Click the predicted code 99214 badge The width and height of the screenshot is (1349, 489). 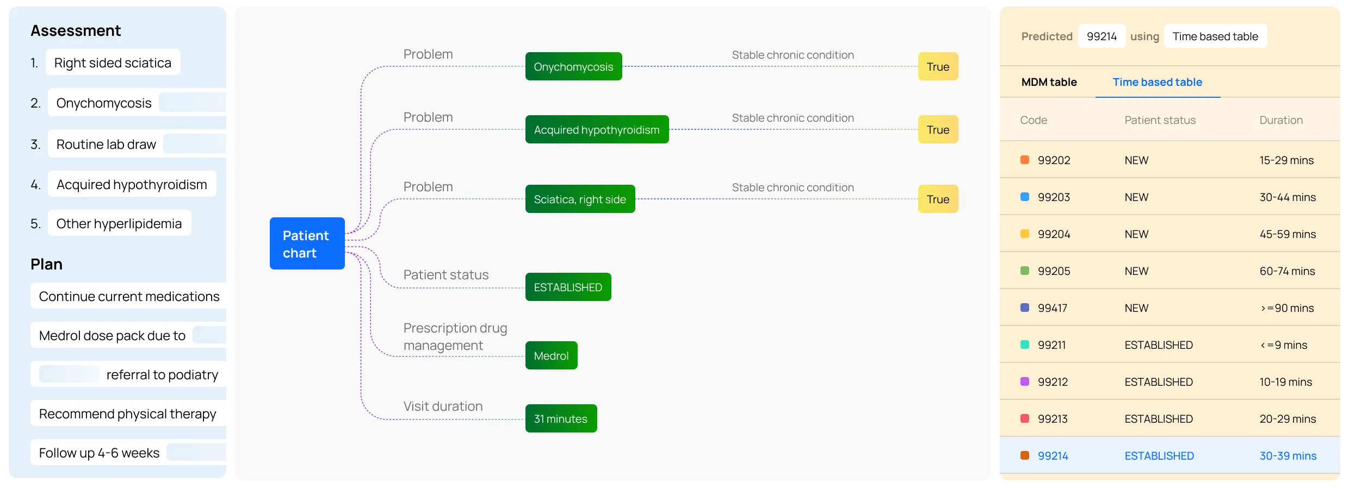pos(1101,36)
